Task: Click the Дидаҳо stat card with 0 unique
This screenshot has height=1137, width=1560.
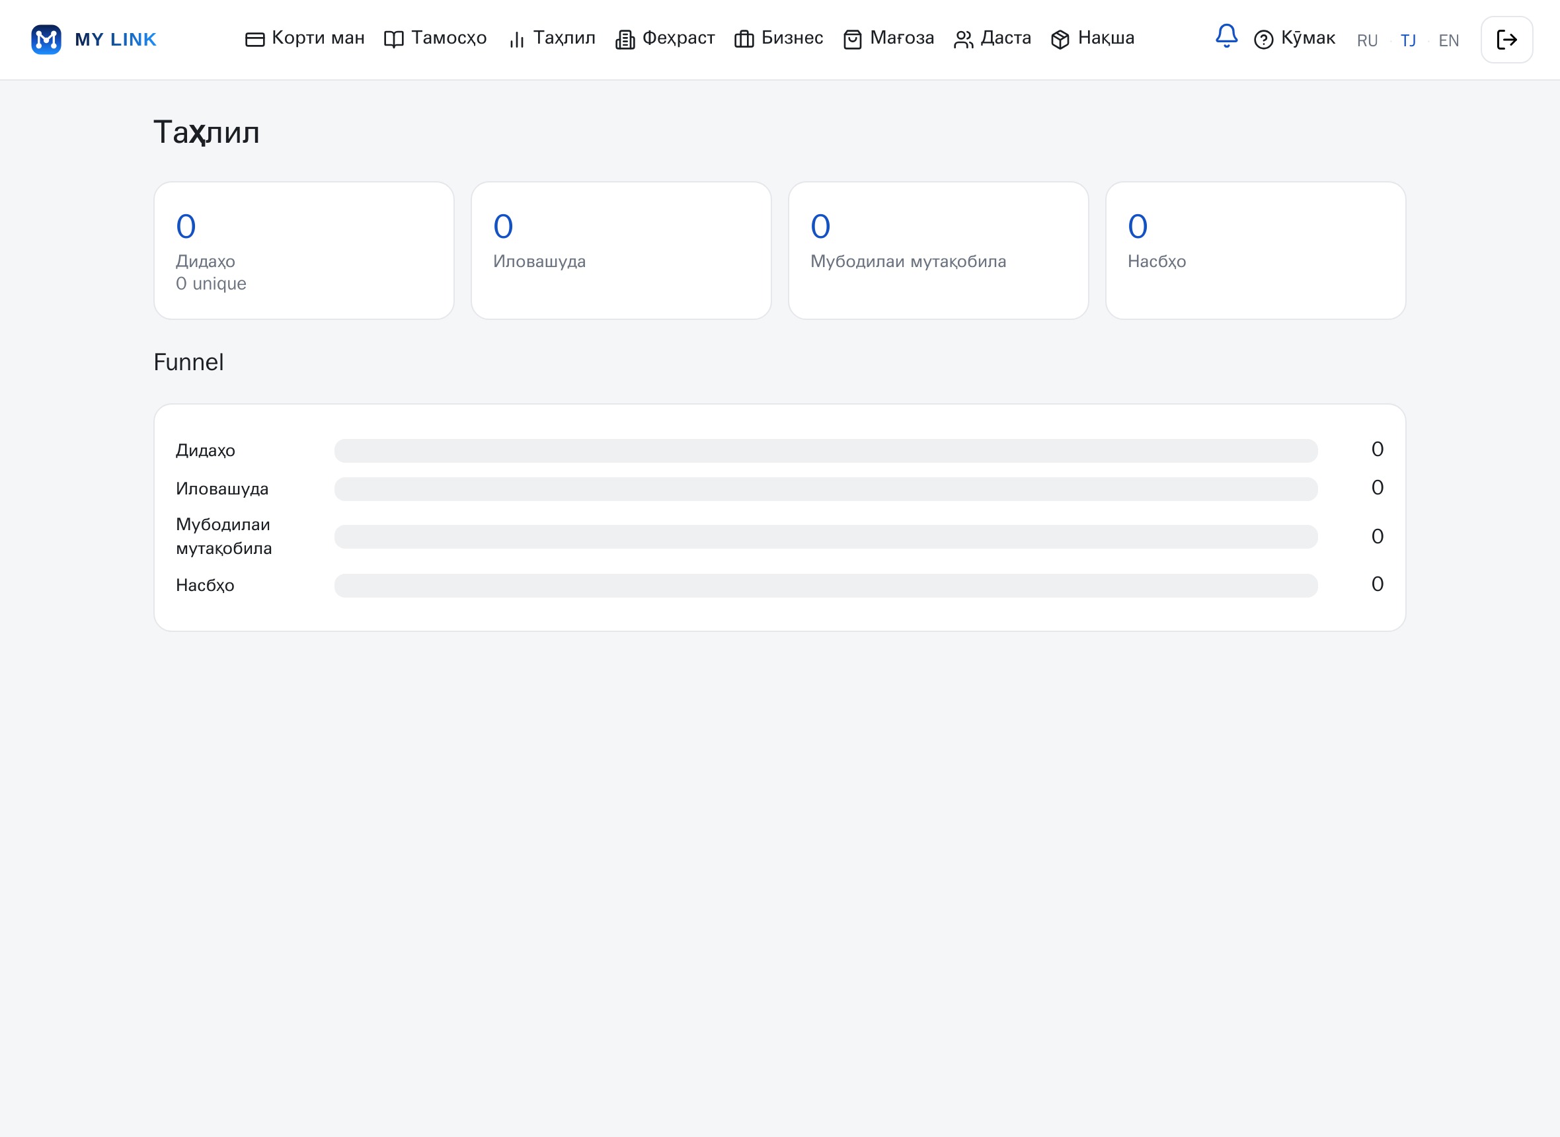Action: [304, 251]
